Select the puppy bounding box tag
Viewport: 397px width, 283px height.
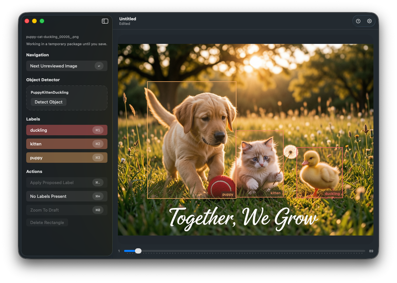click(x=228, y=194)
